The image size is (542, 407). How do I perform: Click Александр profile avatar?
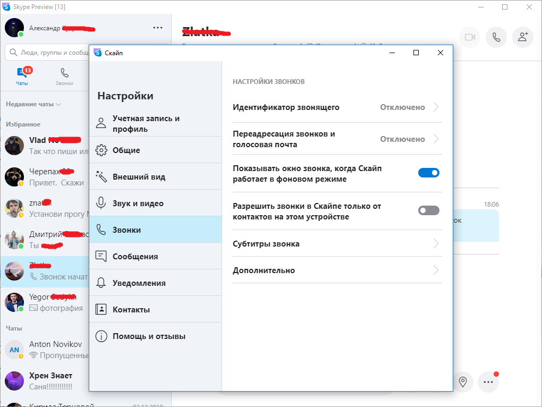pyautogui.click(x=14, y=28)
